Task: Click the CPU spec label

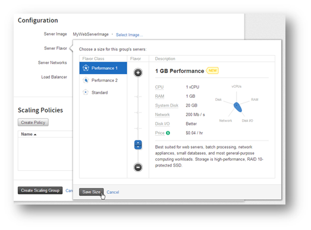Action: (159, 87)
